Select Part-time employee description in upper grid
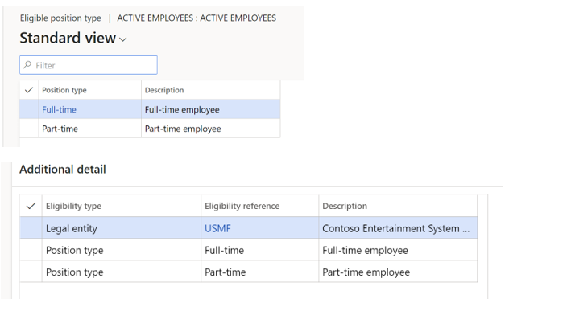Viewport: 571px width, 315px height. point(210,129)
